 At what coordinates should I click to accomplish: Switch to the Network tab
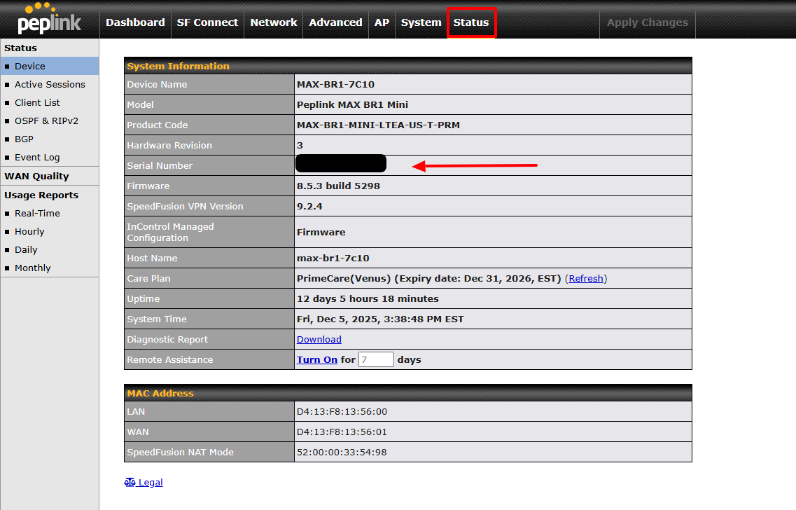click(273, 22)
